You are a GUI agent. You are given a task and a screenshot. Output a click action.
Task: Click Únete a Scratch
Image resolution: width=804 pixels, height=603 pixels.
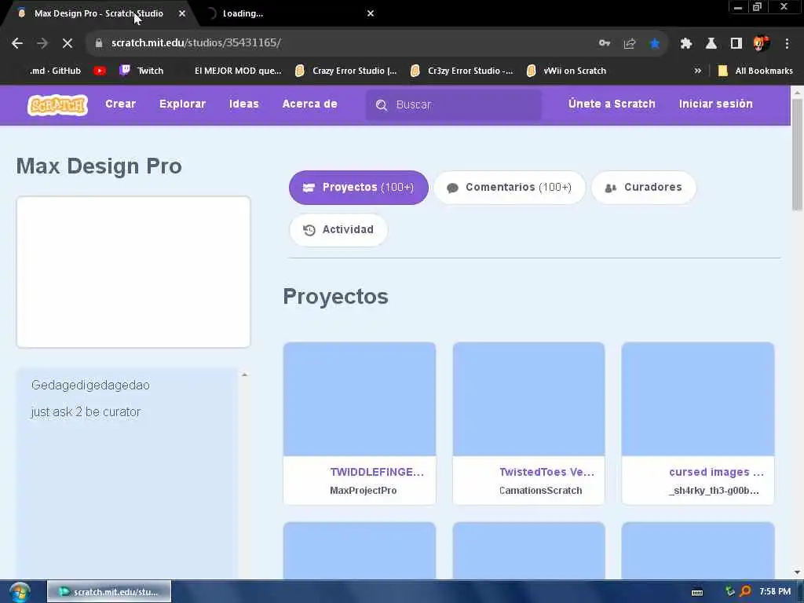tap(612, 104)
